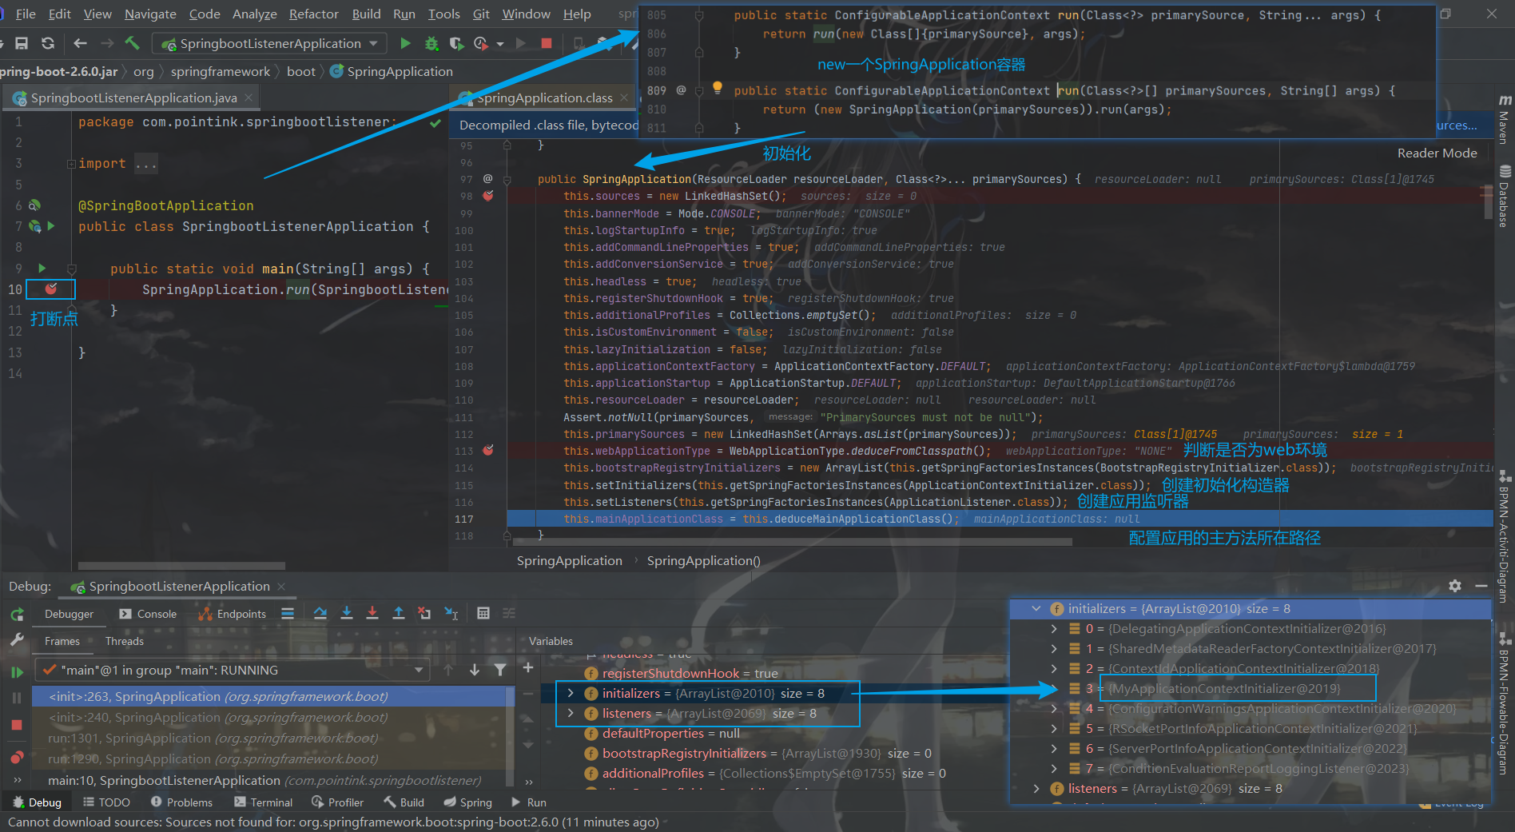Screen dimensions: 1515x832
Task: Collapse the initializers node in the popup
Action: (x=1036, y=608)
